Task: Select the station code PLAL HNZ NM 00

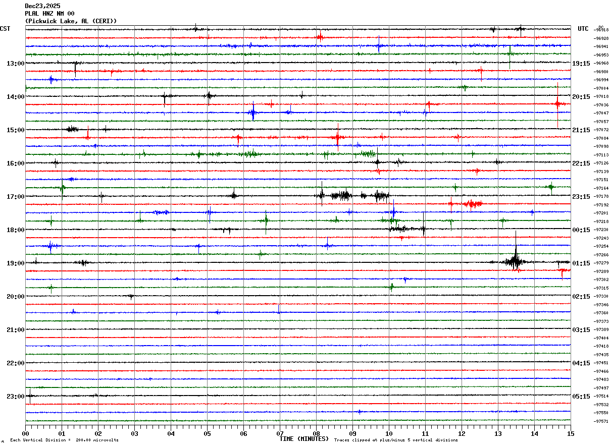Action: (x=49, y=13)
